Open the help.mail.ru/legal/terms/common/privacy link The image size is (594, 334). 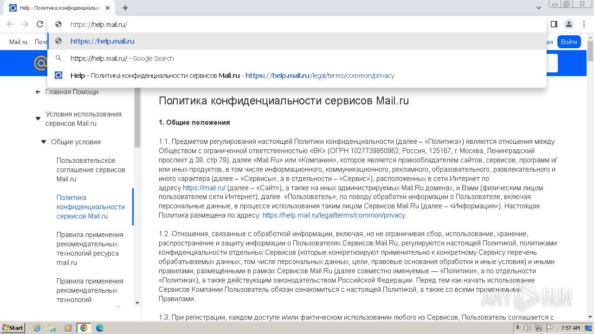pos(334,215)
